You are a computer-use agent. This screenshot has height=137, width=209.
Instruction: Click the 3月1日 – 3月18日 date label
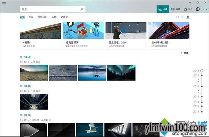(30, 120)
